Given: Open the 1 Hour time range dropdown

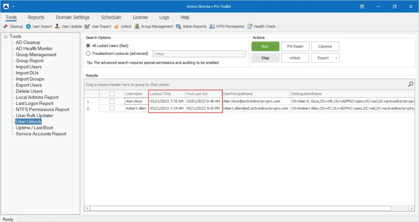Looking at the screenshot, I should (x=199, y=54).
